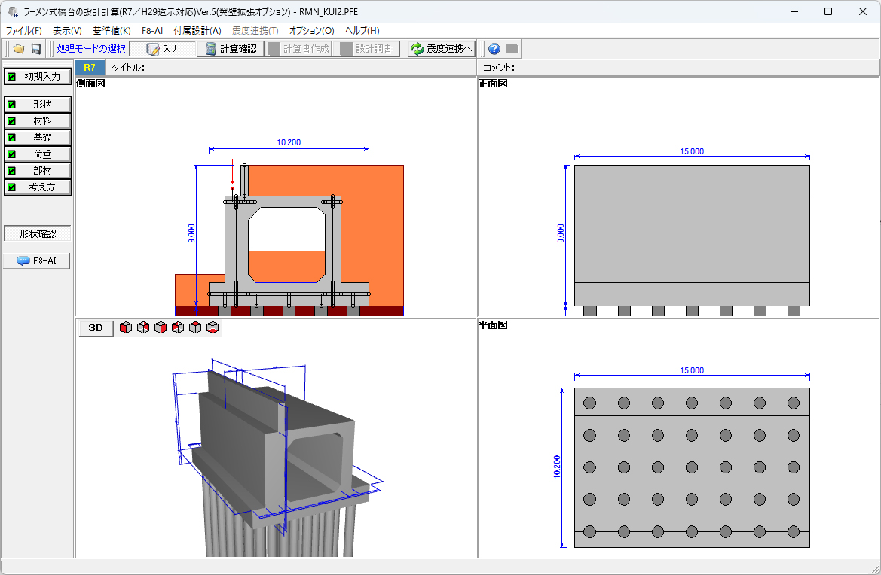Open the 表示(V) menu
Screen dimensions: 881x575
pyautogui.click(x=67, y=31)
